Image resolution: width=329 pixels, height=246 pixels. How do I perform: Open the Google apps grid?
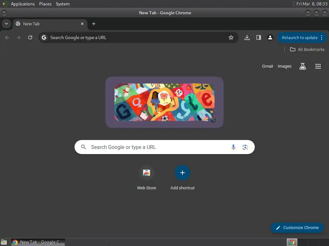pyautogui.click(x=318, y=66)
